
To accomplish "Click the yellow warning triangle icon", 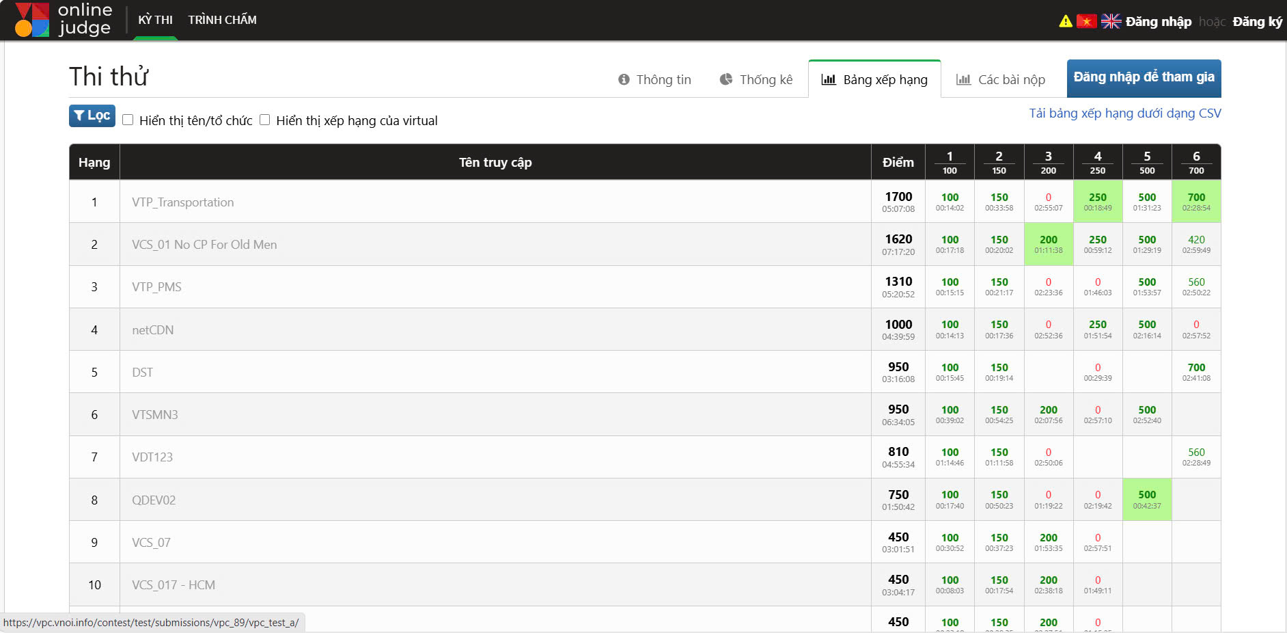I will [1066, 21].
